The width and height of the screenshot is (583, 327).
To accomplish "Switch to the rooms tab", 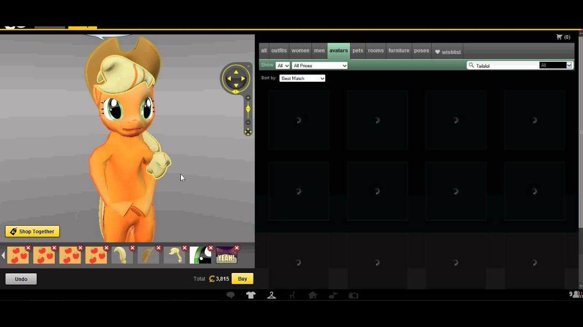I will (376, 51).
